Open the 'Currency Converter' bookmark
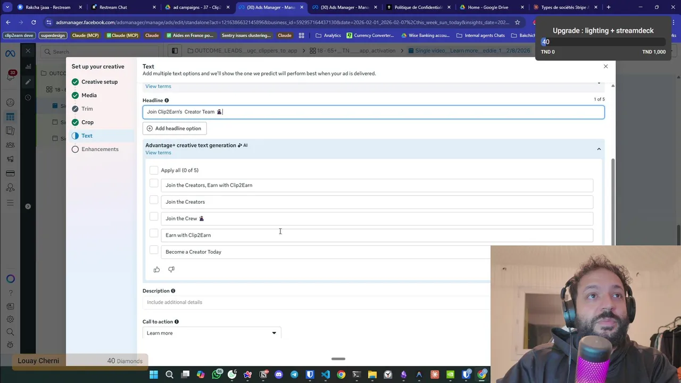681x383 pixels. coord(370,36)
